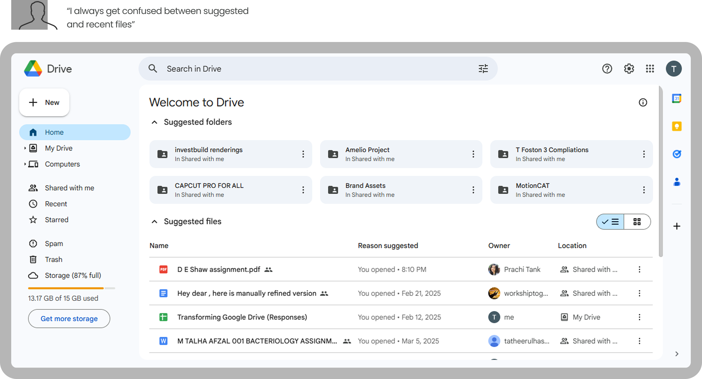
Task: Open the Amelio Project folder
Action: tap(401, 154)
